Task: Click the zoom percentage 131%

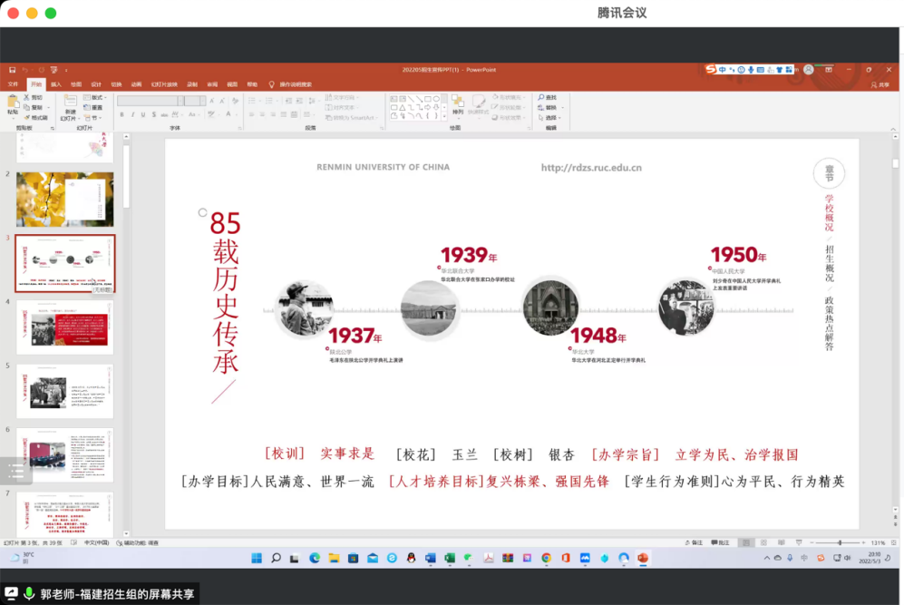Action: coord(878,542)
